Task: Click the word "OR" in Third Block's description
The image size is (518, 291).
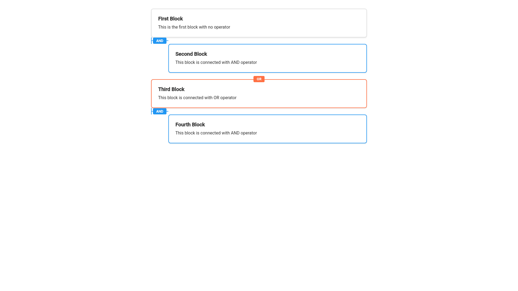Action: [216, 98]
